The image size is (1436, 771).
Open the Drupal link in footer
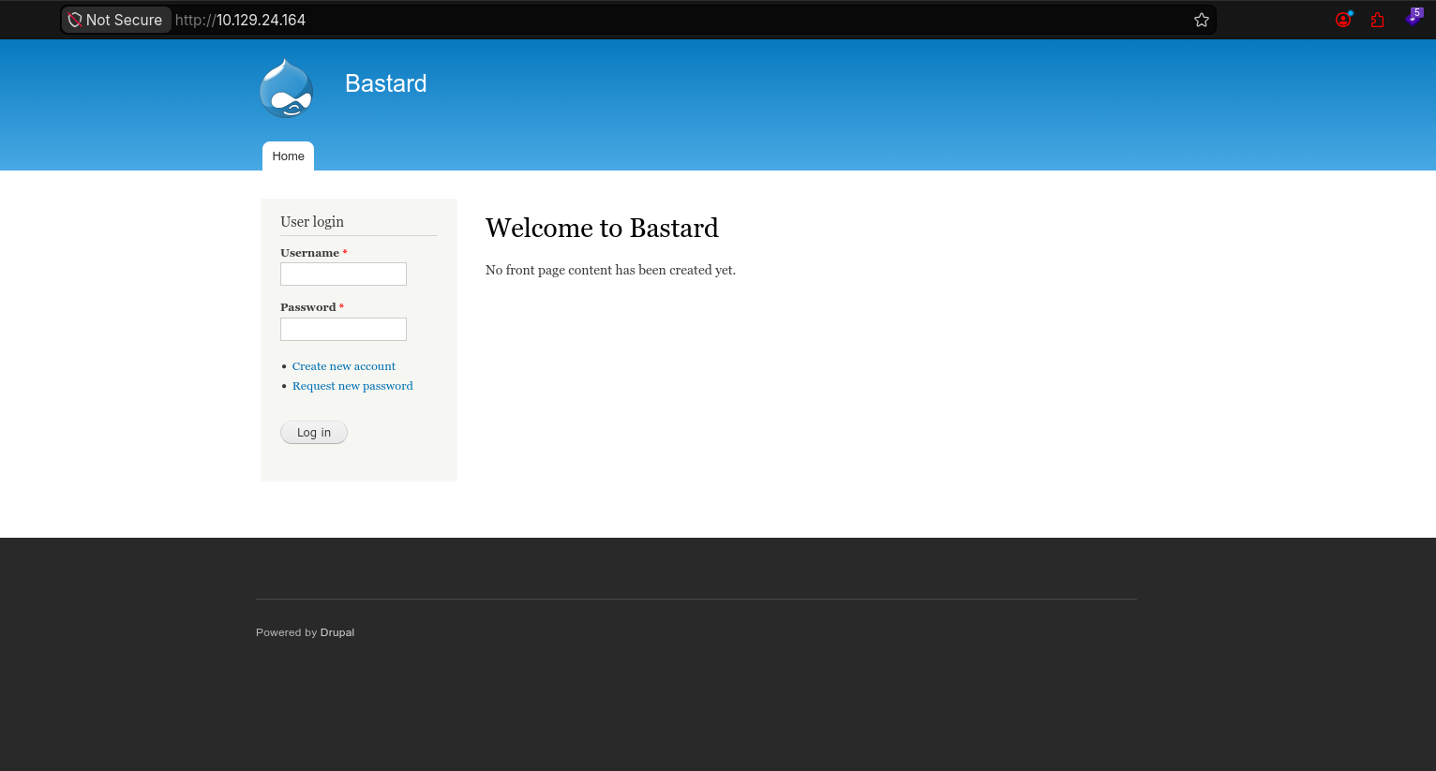pyautogui.click(x=337, y=632)
